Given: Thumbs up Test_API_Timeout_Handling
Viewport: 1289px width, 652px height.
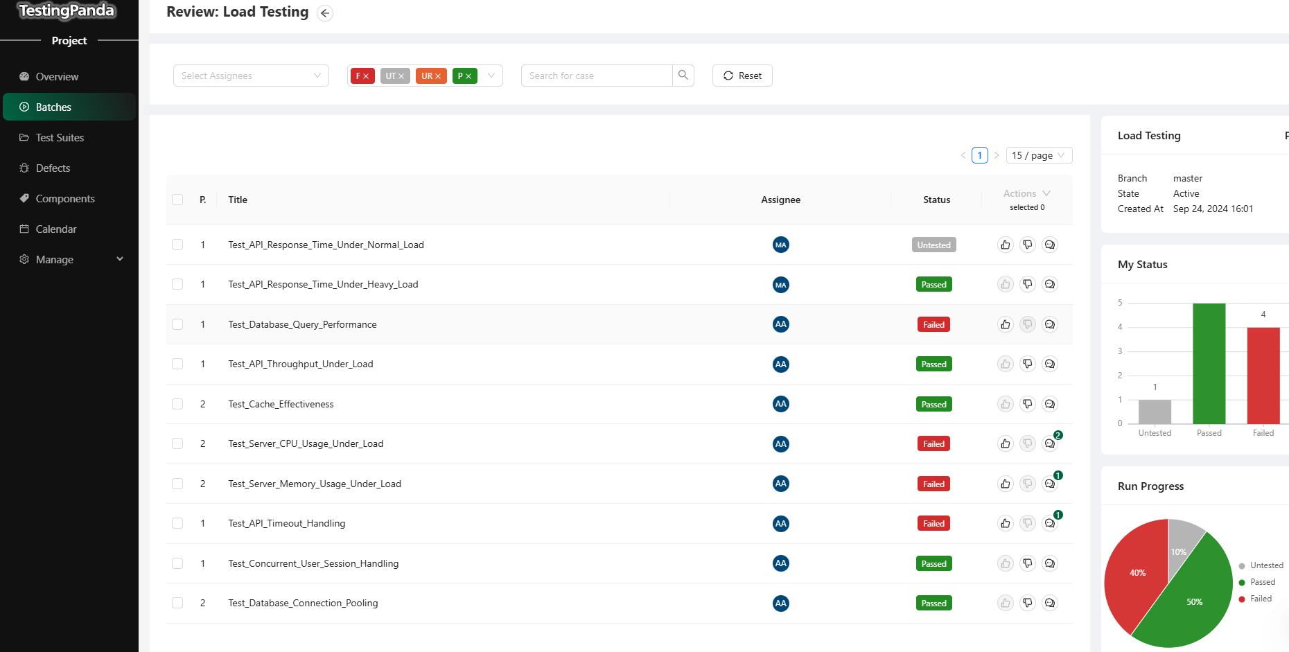Looking at the screenshot, I should (1006, 523).
